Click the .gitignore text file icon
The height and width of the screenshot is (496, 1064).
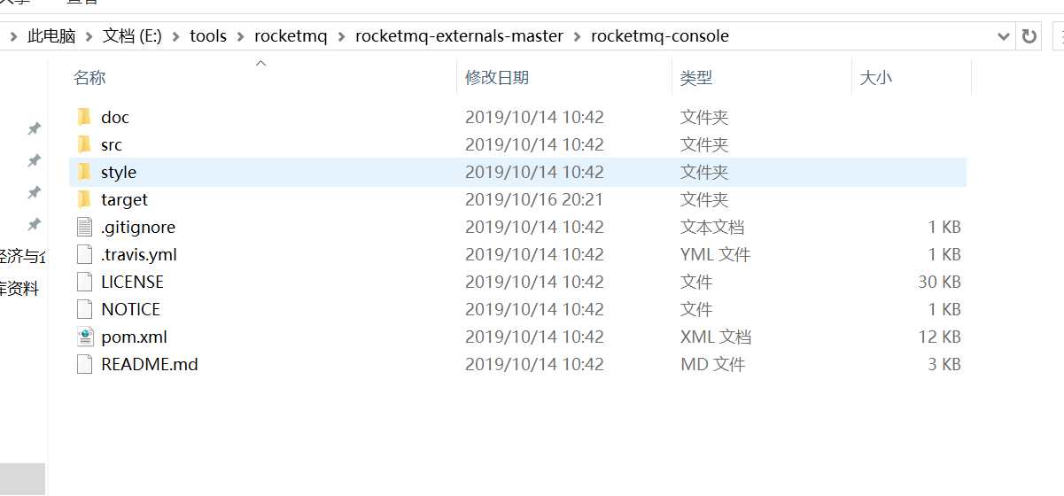click(x=84, y=227)
